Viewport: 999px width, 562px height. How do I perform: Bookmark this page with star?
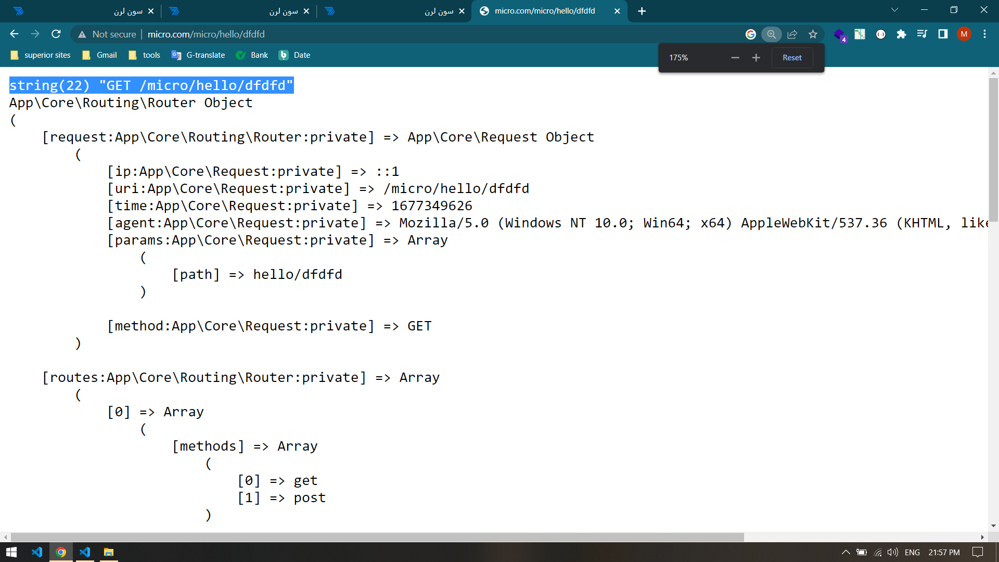pyautogui.click(x=813, y=34)
